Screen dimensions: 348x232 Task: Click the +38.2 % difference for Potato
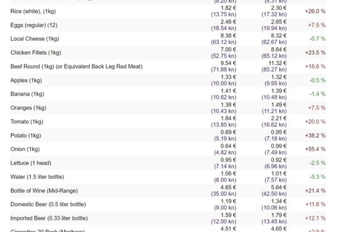click(x=315, y=135)
